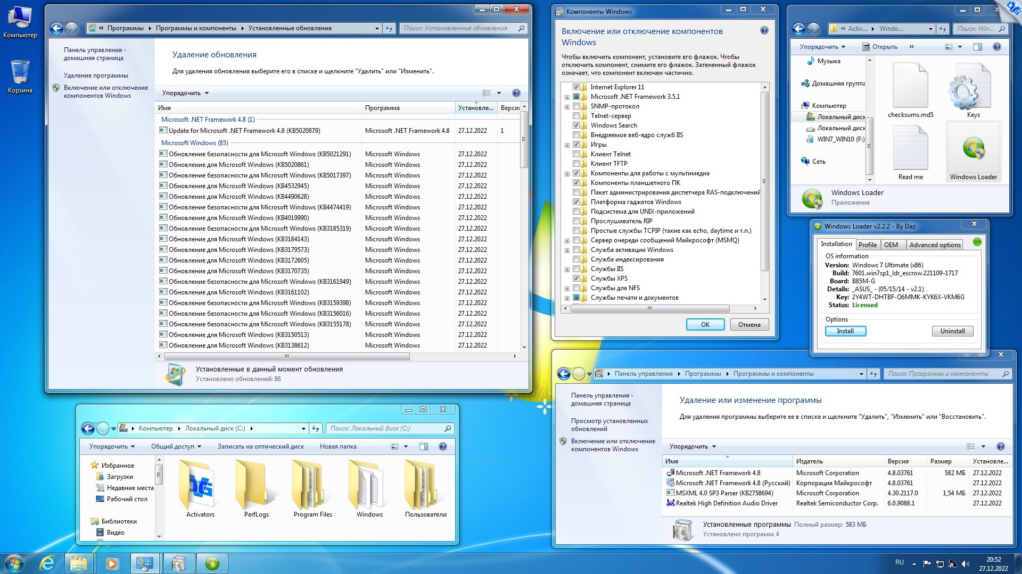Check the Клиент TFTP component

[576, 164]
